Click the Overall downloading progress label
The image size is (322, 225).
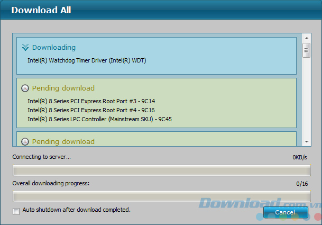51,183
